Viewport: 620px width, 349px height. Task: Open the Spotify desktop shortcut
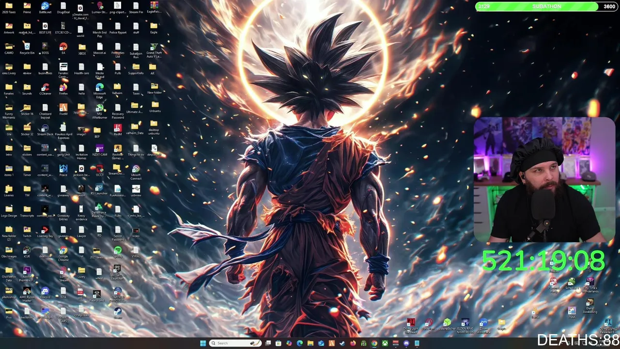[118, 252]
